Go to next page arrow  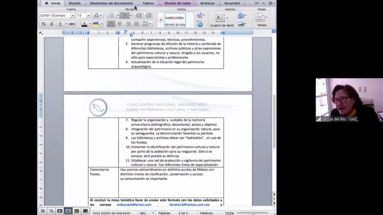(274, 203)
